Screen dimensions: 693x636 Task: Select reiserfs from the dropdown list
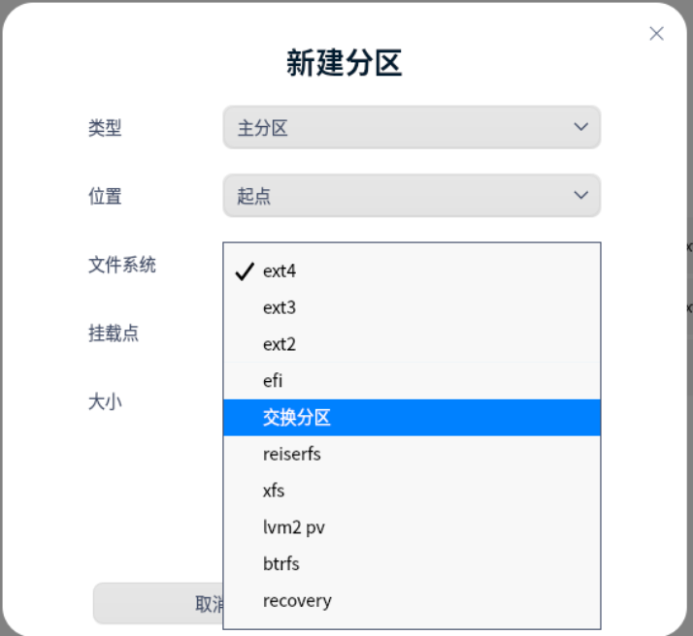pyautogui.click(x=291, y=454)
